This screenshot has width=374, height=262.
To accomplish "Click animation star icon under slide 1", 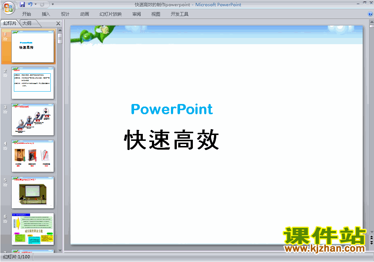I will coord(5,39).
